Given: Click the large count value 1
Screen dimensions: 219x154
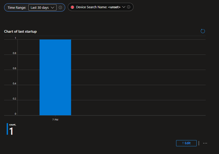Looking at the screenshot, I should tap(11, 131).
